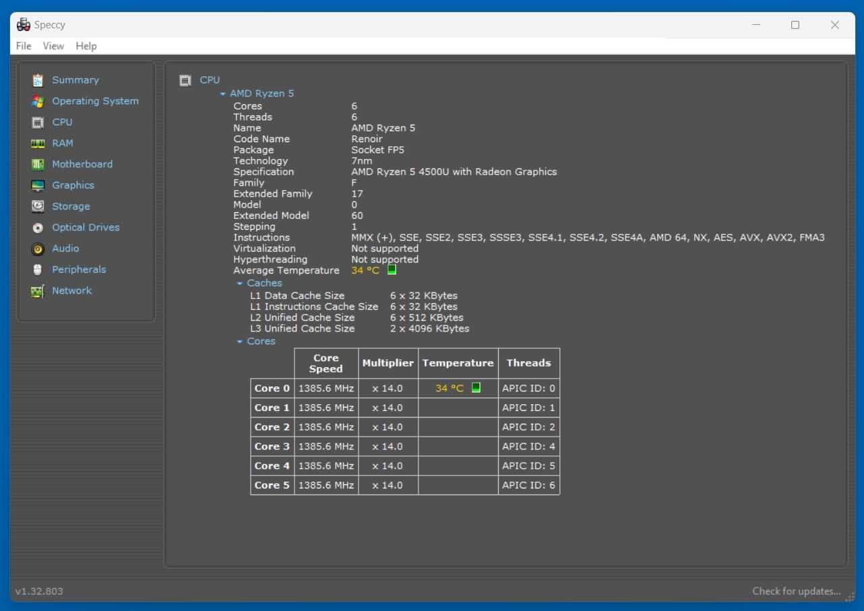Click the Multiplier column header
Viewport: 864px width, 611px height.
(388, 363)
